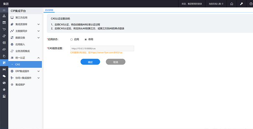This screenshot has height=129, width=253.
Task: Click the M icon in left rail
Action: coord(4,69)
